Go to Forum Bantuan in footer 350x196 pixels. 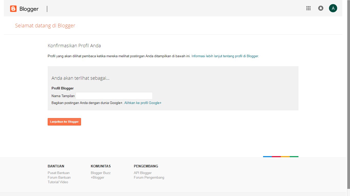coord(59,177)
